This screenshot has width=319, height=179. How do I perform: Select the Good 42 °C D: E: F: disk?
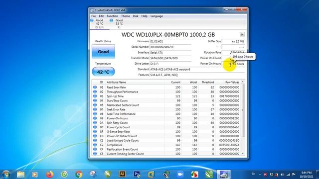[99, 23]
